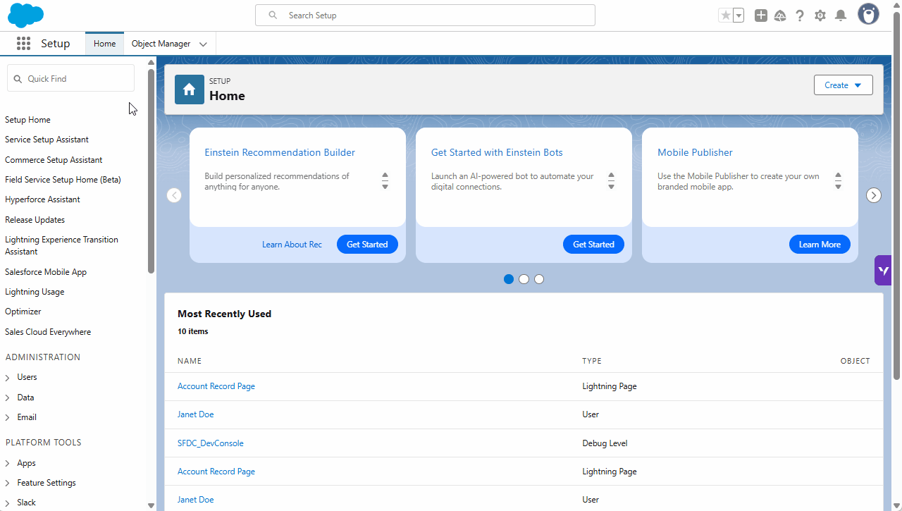Click the favorites star icon
Viewport: 902px width, 511px height.
[725, 16]
